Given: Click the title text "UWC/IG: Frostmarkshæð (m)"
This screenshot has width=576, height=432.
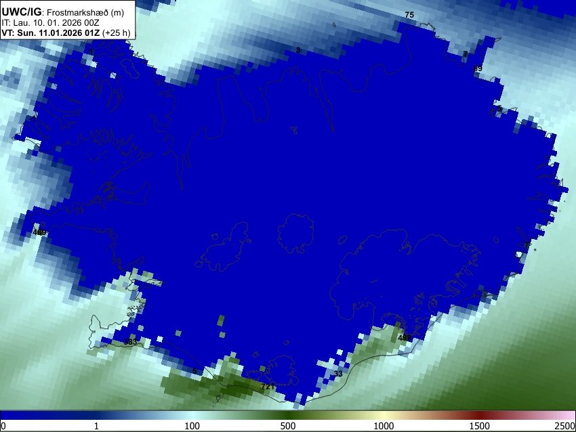Looking at the screenshot, I should tap(63, 12).
